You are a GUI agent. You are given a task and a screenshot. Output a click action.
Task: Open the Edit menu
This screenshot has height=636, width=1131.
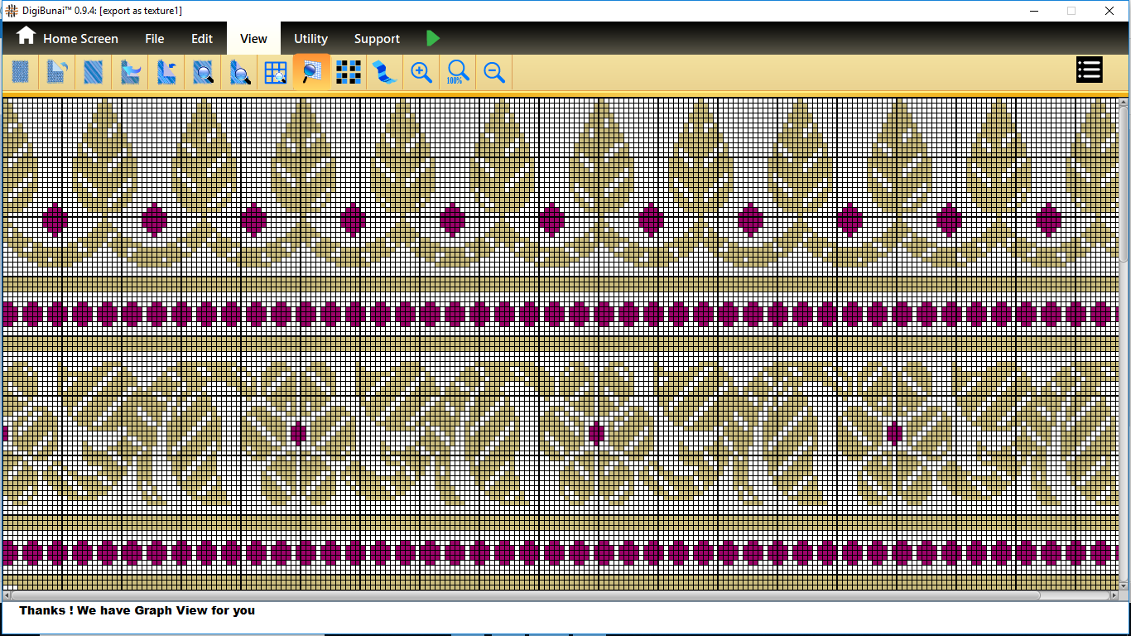pyautogui.click(x=202, y=39)
